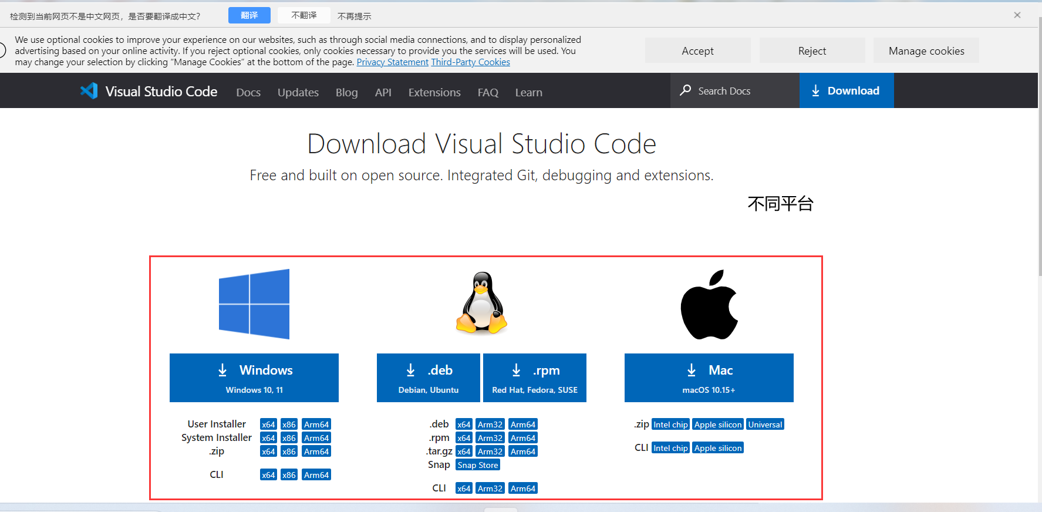Open the Snap Store link
Image resolution: width=1042 pixels, height=512 pixels.
[478, 464]
